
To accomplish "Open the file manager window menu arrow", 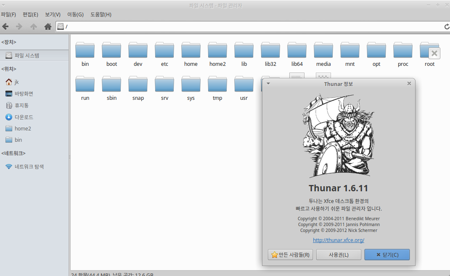I will pos(3,5).
